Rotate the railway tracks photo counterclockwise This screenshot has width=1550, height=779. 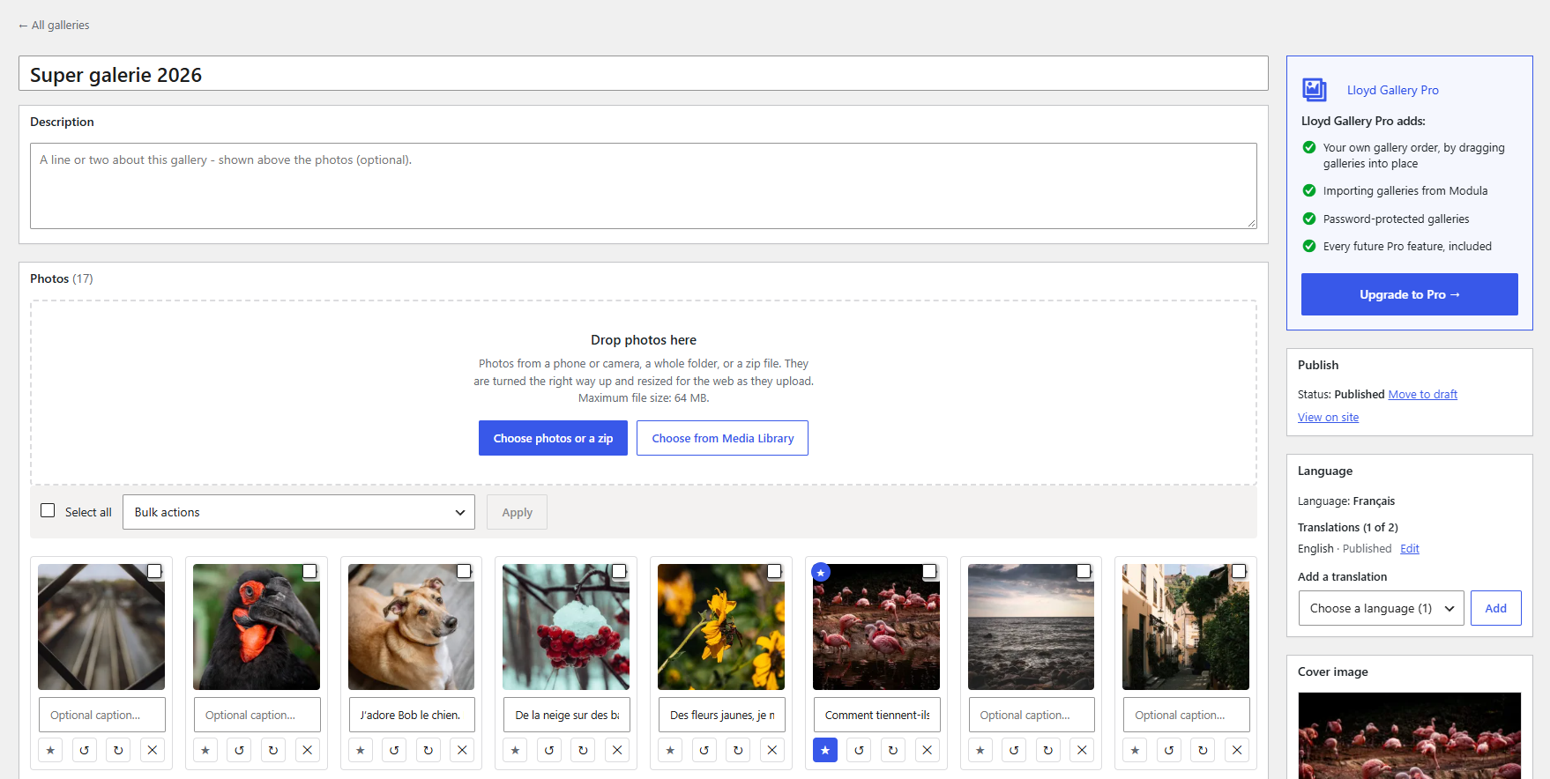[x=85, y=750]
